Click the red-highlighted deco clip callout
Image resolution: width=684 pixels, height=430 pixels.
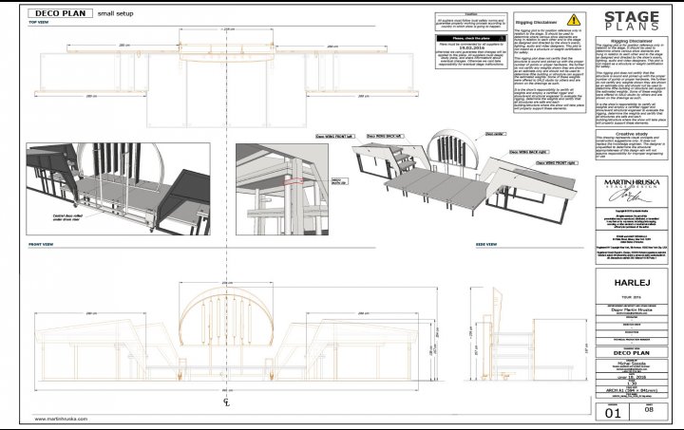tap(294, 181)
